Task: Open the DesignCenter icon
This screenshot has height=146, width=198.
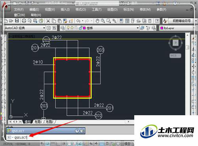Action: [127, 21]
